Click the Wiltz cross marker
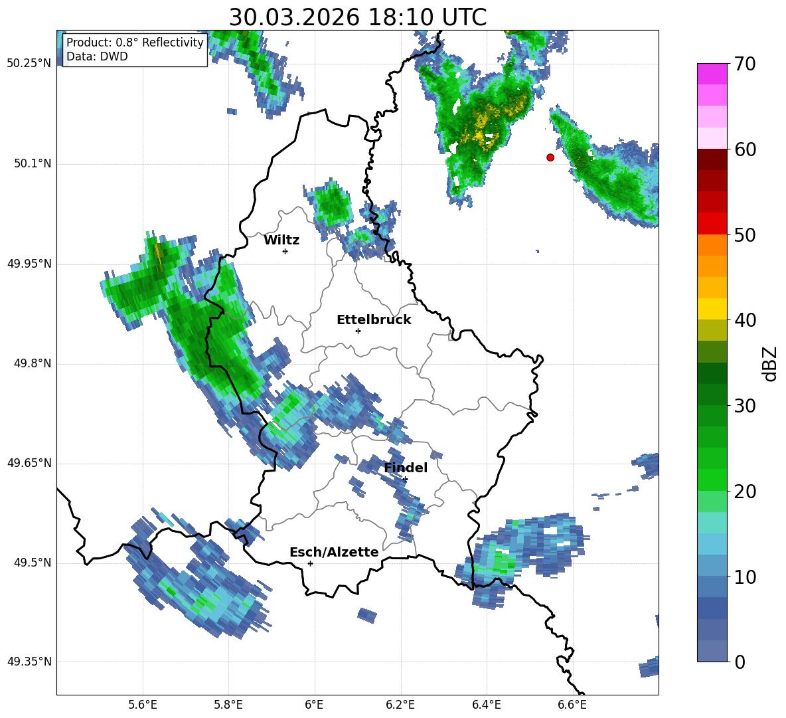This screenshot has width=786, height=718. coord(285,251)
